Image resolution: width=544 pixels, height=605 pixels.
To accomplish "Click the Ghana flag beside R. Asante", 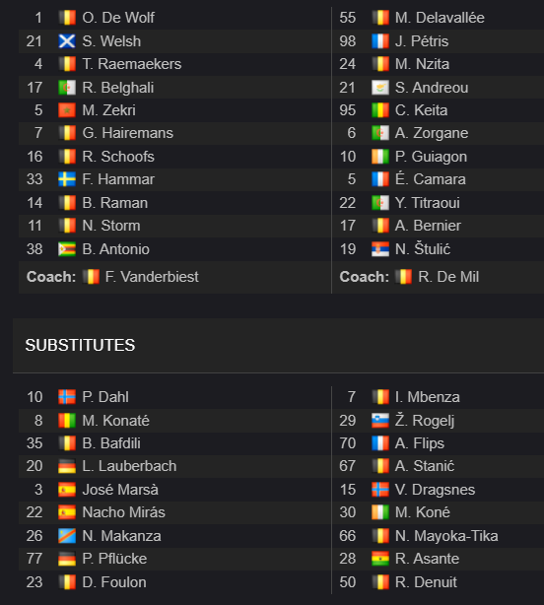I will [x=380, y=559].
